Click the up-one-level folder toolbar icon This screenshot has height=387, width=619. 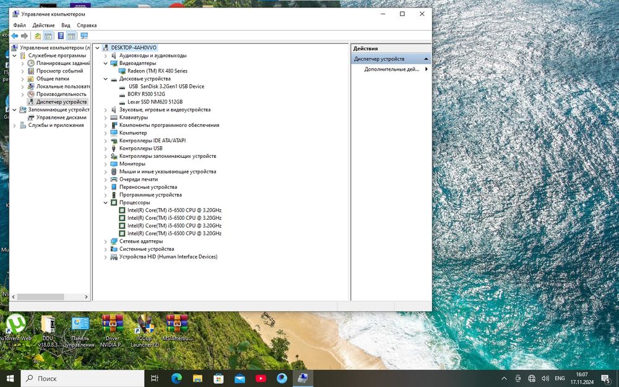[38, 36]
